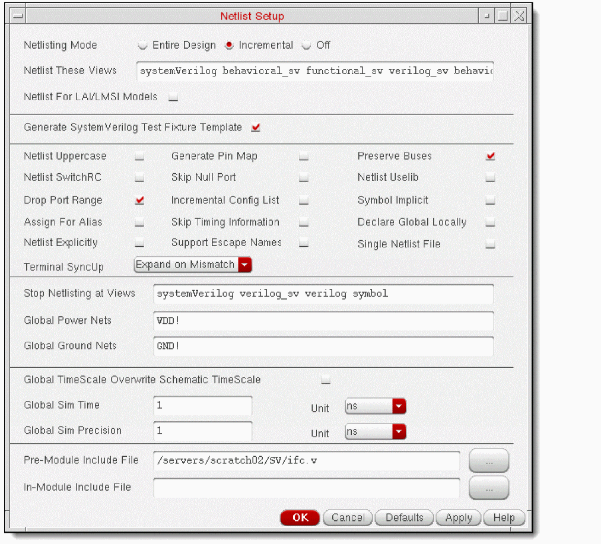
Task: Check the Skip Null Port option
Action: (304, 177)
